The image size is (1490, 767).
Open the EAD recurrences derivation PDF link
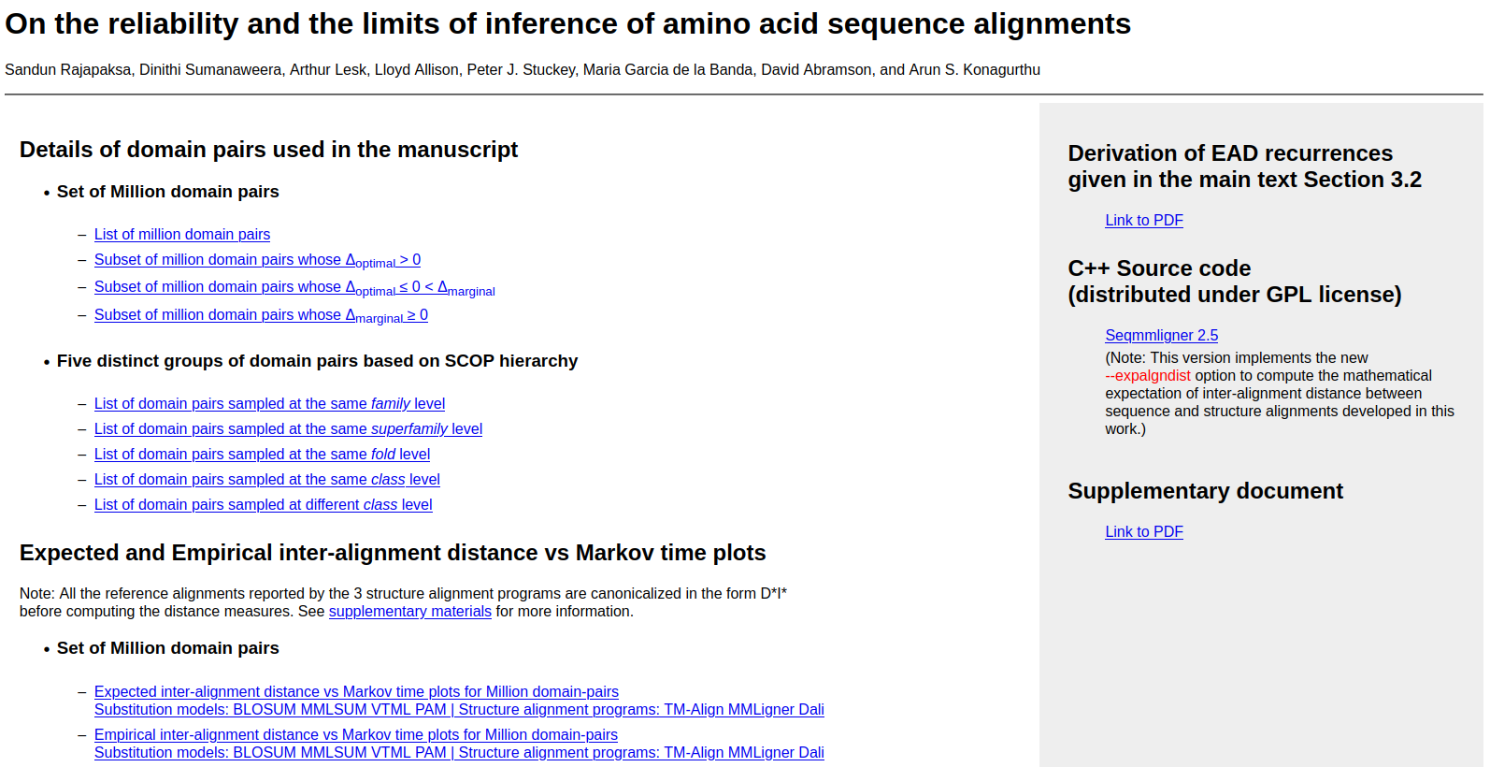(1143, 220)
